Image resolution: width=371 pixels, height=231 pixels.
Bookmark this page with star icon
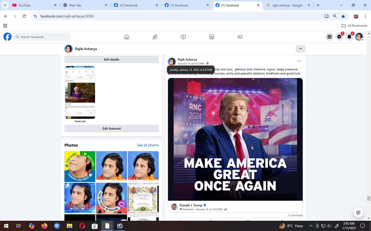pos(343,16)
